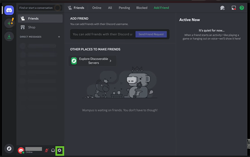The height and width of the screenshot is (157, 250).
Task: Open the Help question mark icon
Action: click(x=242, y=8)
